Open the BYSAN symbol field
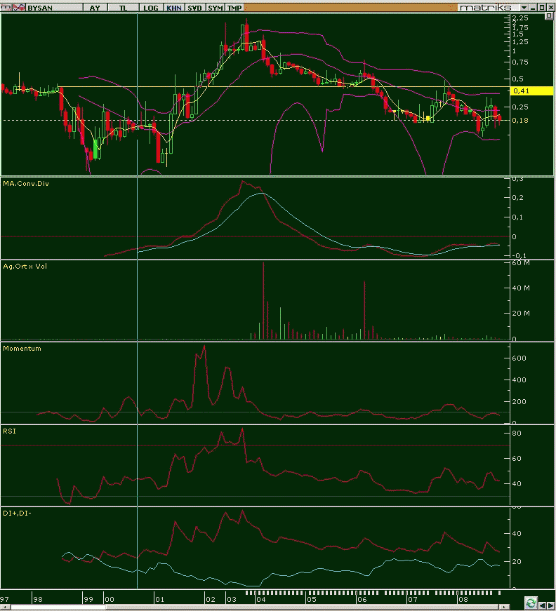Image resolution: width=556 pixels, height=611 pixels. pos(54,8)
